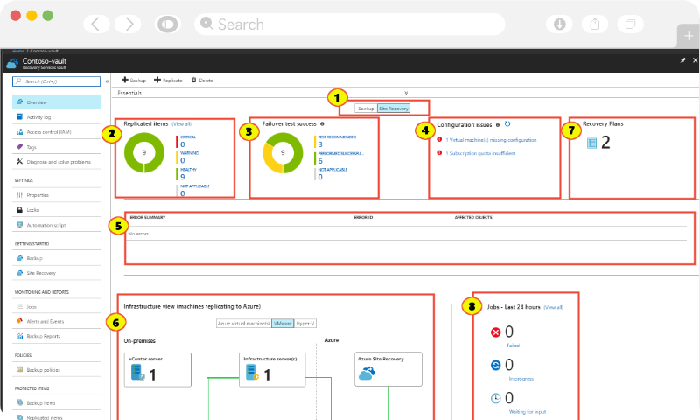The image size is (700, 420).
Task: Click the Delete trash icon
Action: [193, 80]
